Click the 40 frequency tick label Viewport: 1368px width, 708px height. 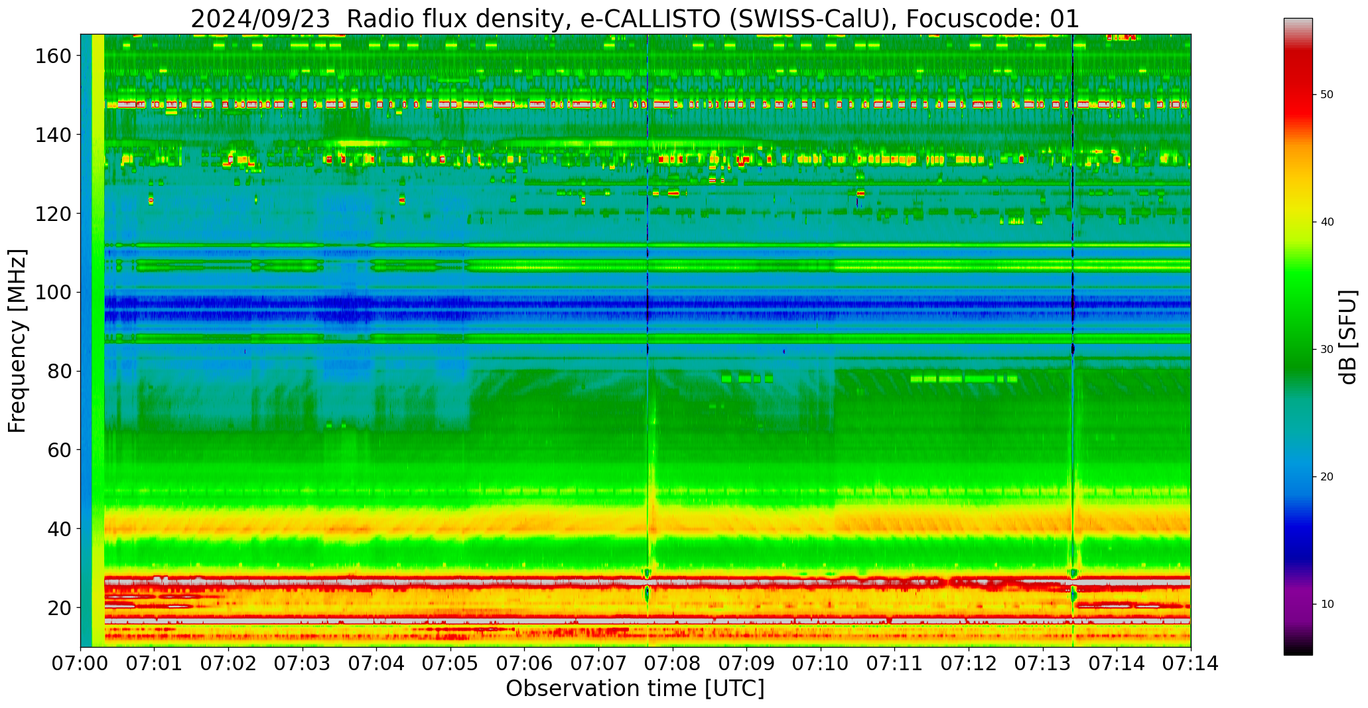(59, 528)
